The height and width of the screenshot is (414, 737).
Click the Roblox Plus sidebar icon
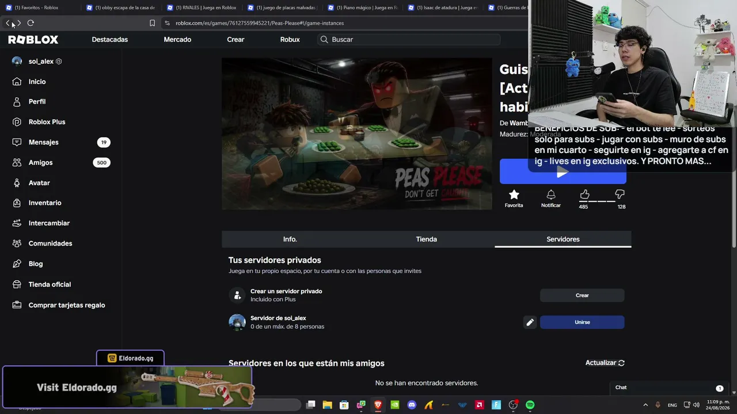coord(17,122)
